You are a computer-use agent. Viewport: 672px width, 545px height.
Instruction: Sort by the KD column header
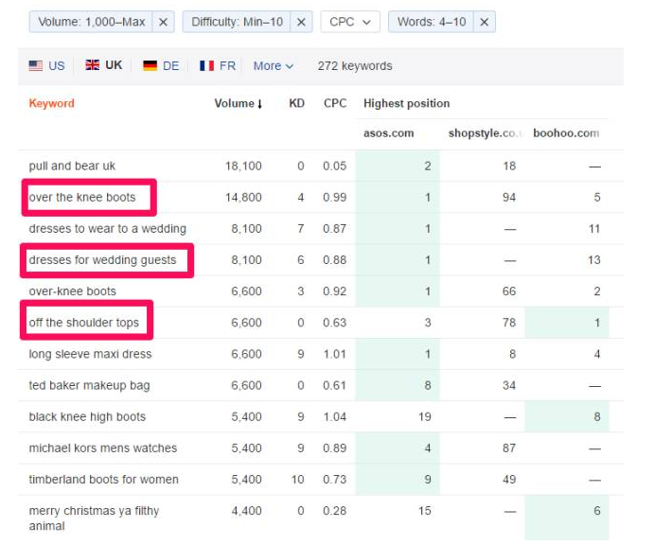coord(296,103)
